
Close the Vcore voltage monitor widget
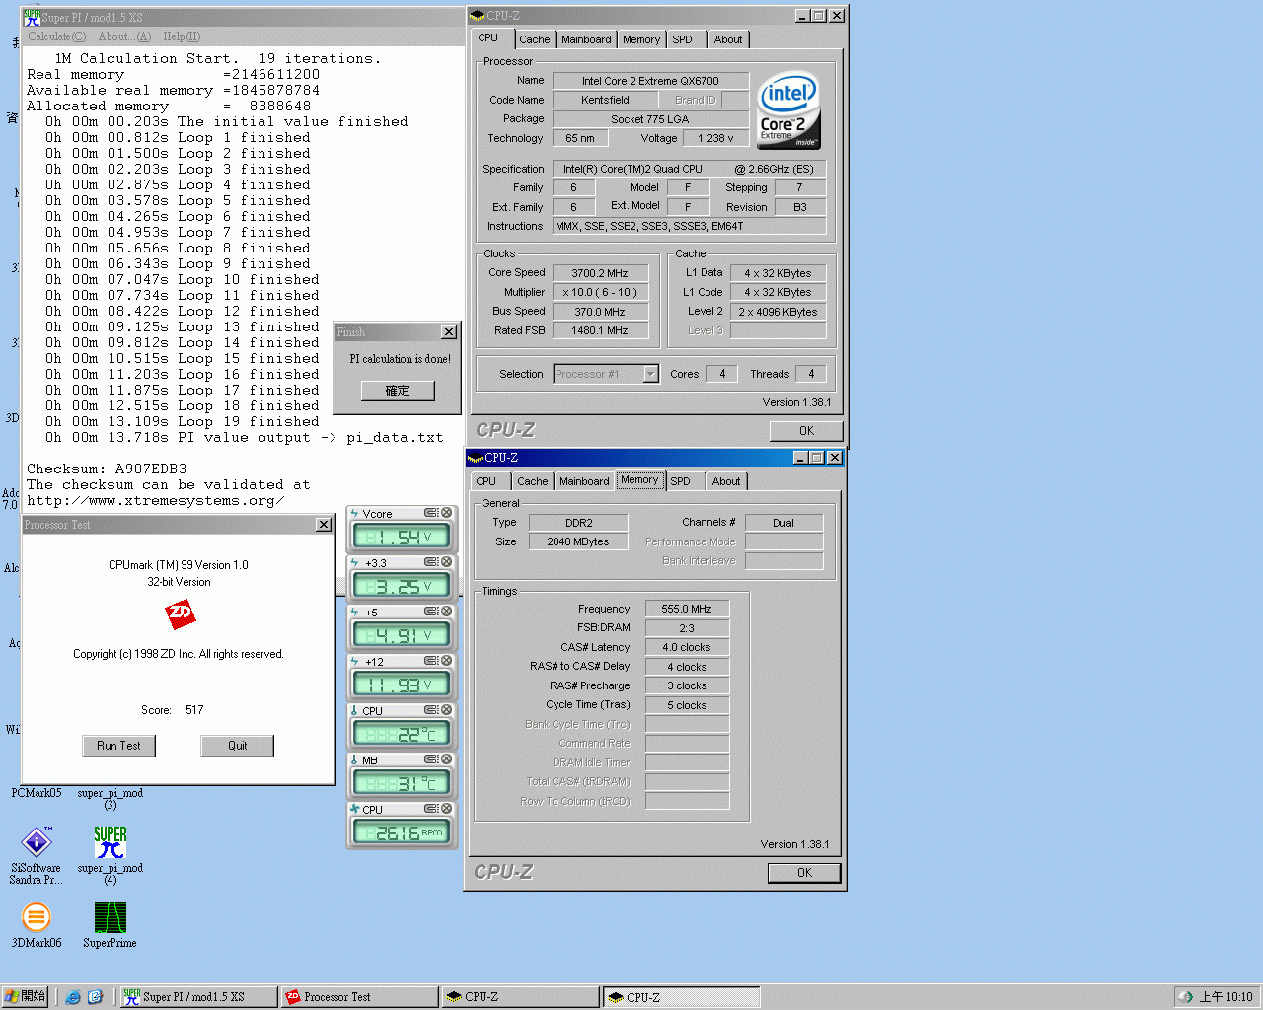[x=446, y=513]
